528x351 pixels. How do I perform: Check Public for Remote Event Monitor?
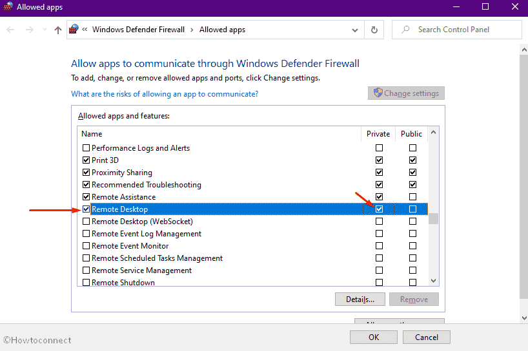412,246
